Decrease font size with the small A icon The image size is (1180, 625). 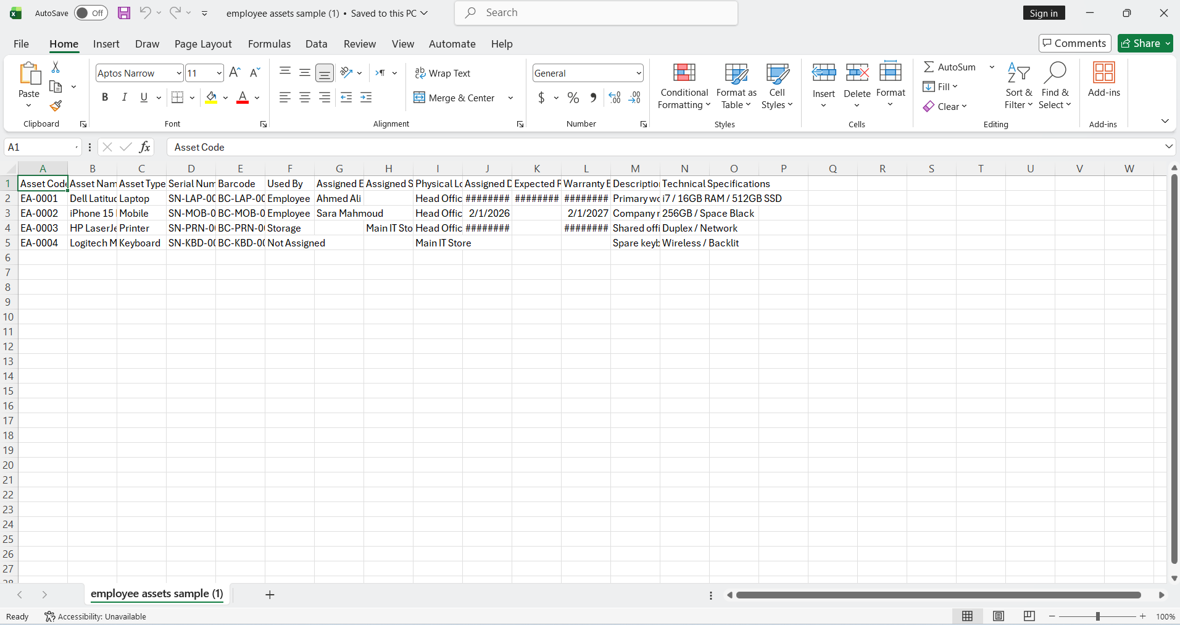tap(255, 73)
